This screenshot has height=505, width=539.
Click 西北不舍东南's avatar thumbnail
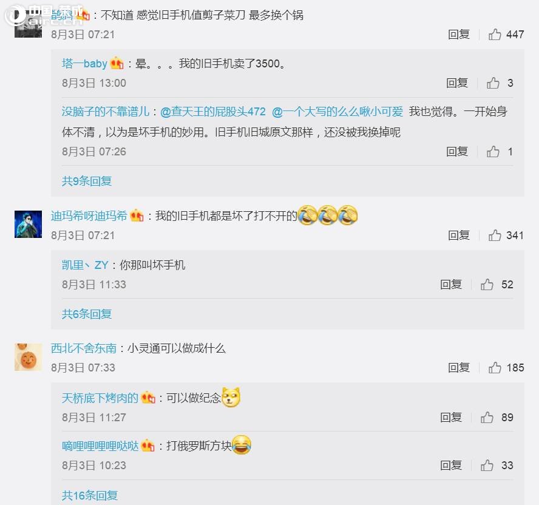tap(28, 357)
